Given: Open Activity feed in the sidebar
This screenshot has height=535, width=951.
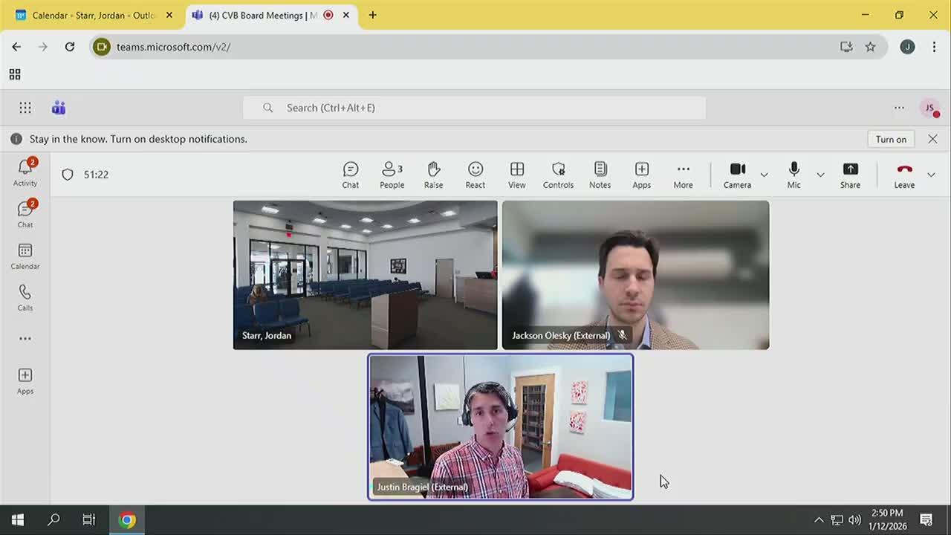Looking at the screenshot, I should click(25, 172).
